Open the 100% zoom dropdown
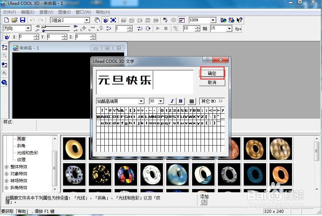The width and height of the screenshot is (322, 216). pos(213,20)
